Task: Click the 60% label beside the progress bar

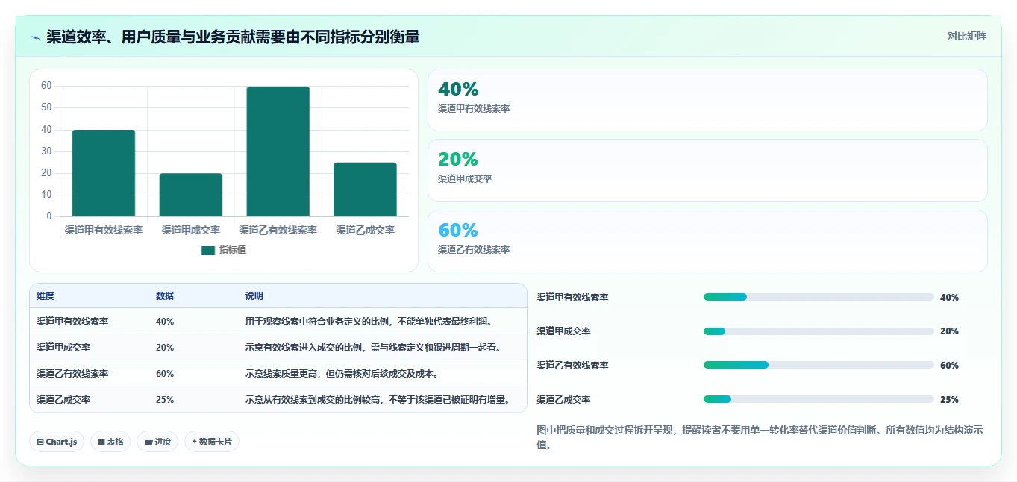Action: [949, 366]
